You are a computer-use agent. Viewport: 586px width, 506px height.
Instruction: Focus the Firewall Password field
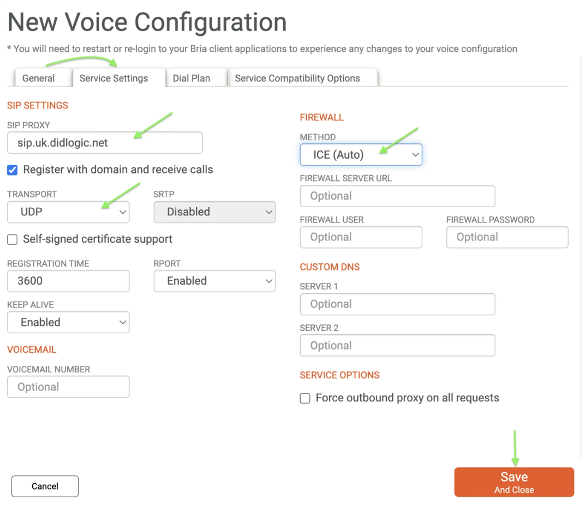click(x=507, y=237)
